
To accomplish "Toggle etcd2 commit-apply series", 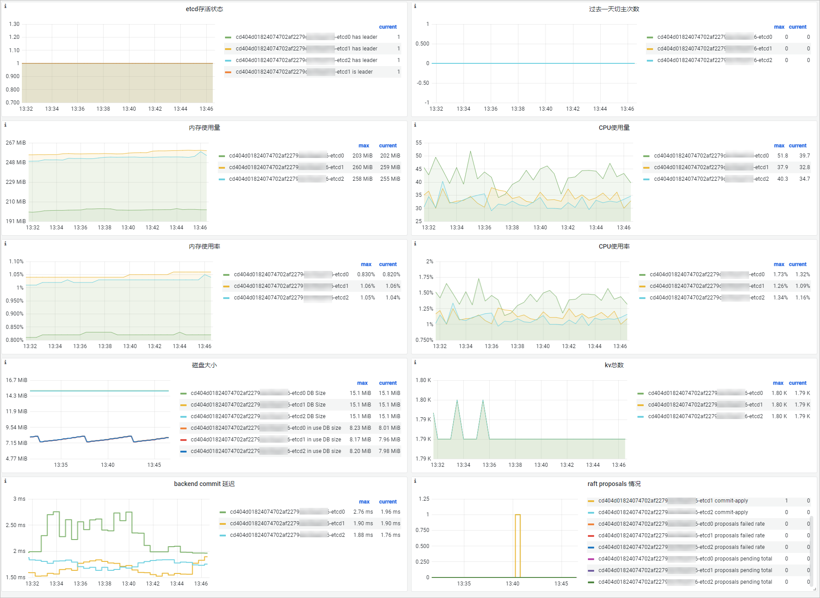I will tap(673, 512).
